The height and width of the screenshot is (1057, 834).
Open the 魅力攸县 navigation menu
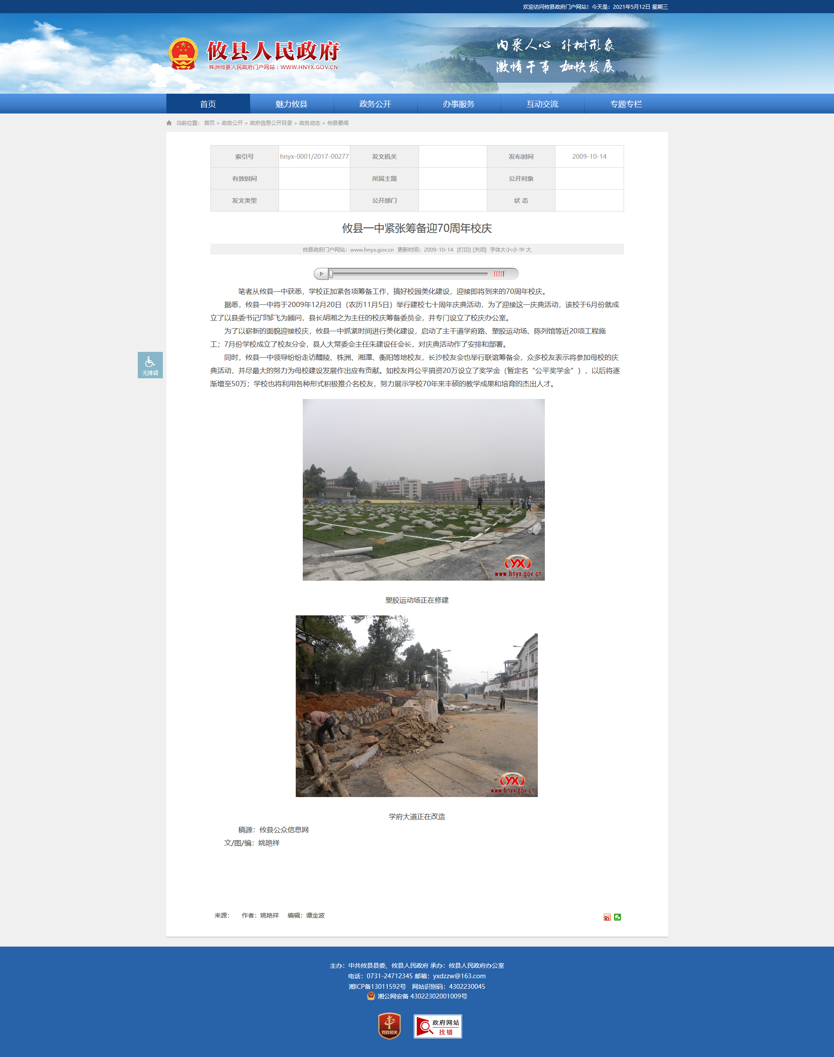pyautogui.click(x=291, y=104)
